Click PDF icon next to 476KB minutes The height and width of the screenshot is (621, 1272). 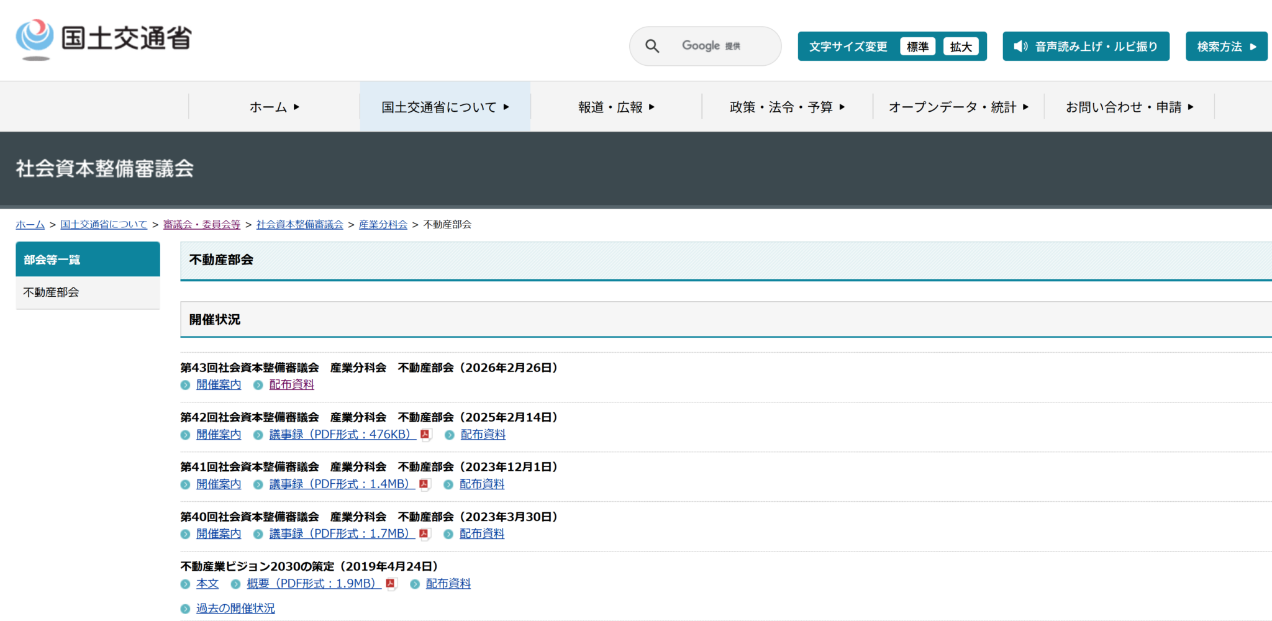pos(425,435)
